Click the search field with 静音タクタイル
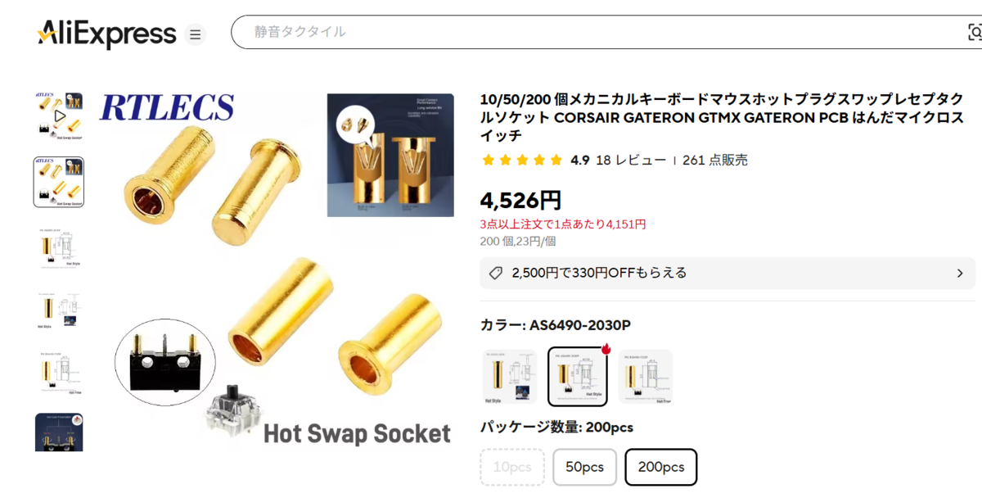The width and height of the screenshot is (982, 498). tap(606, 32)
